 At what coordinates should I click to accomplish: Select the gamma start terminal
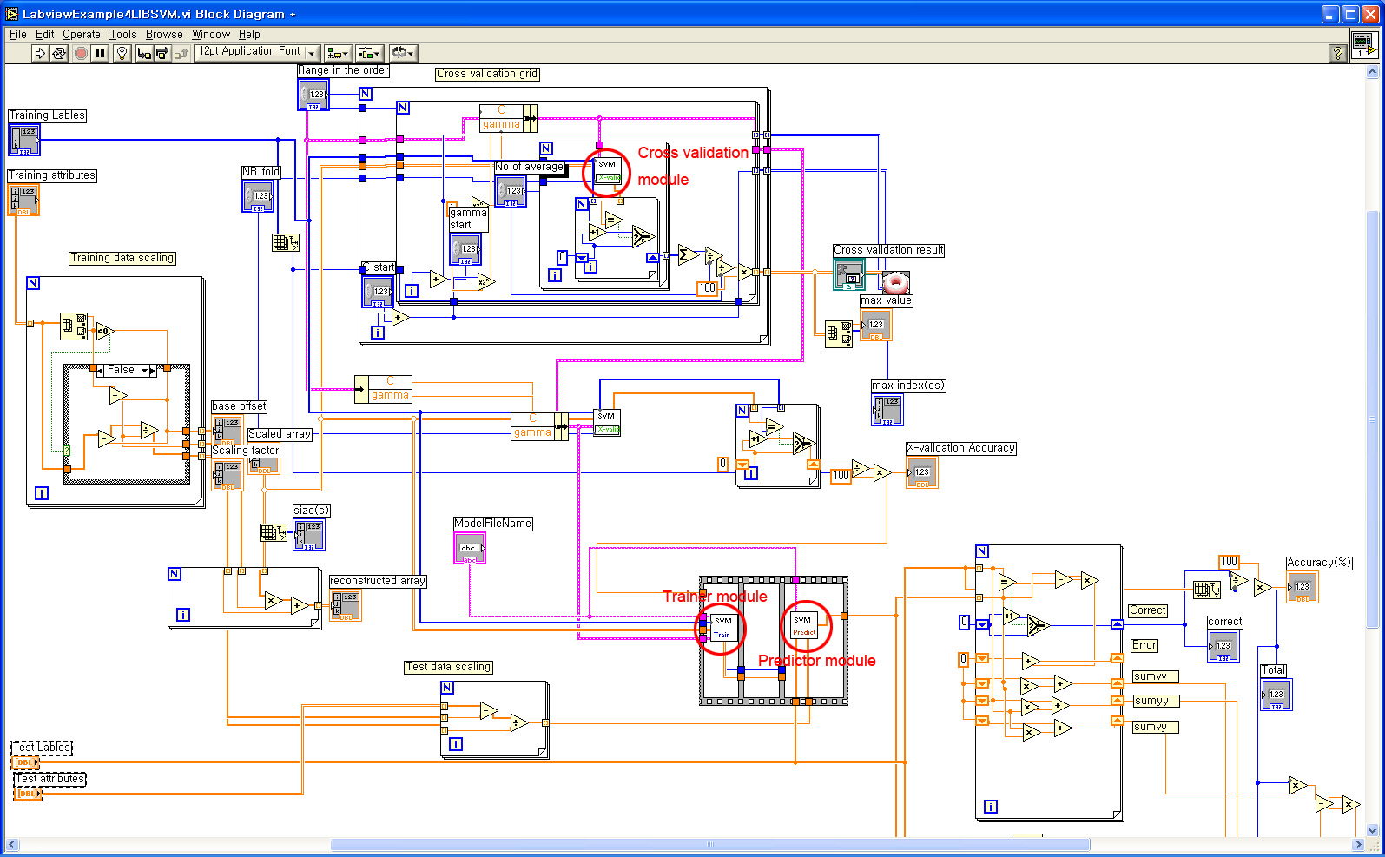click(465, 249)
